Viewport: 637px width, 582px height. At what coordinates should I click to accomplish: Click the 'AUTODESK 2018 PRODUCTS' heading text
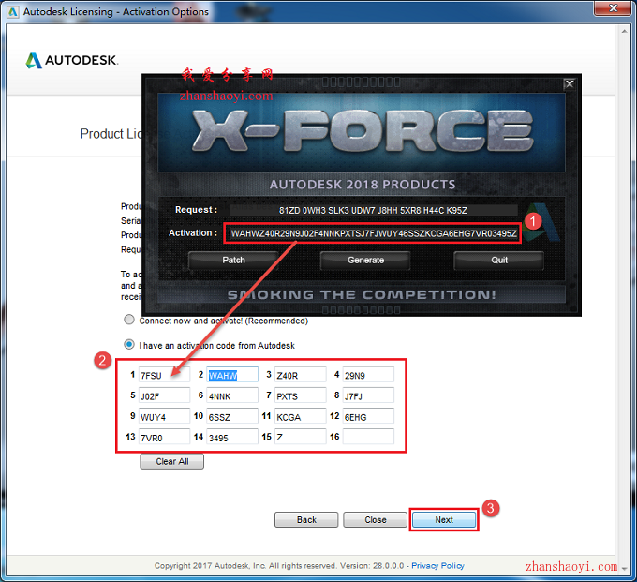point(363,185)
